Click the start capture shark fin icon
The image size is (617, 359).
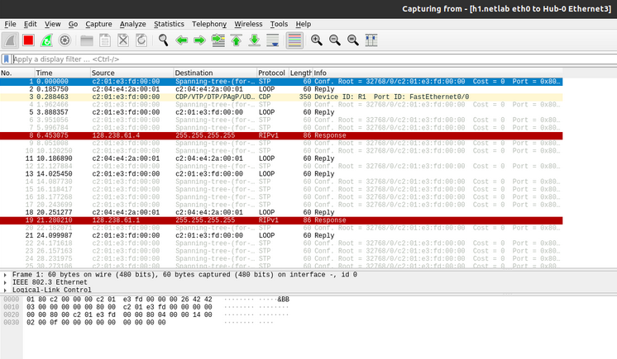pyautogui.click(x=10, y=40)
